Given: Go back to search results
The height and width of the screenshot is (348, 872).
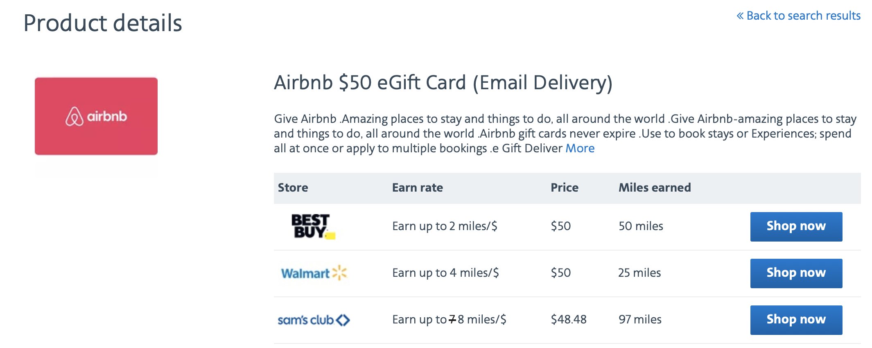Looking at the screenshot, I should tap(799, 16).
